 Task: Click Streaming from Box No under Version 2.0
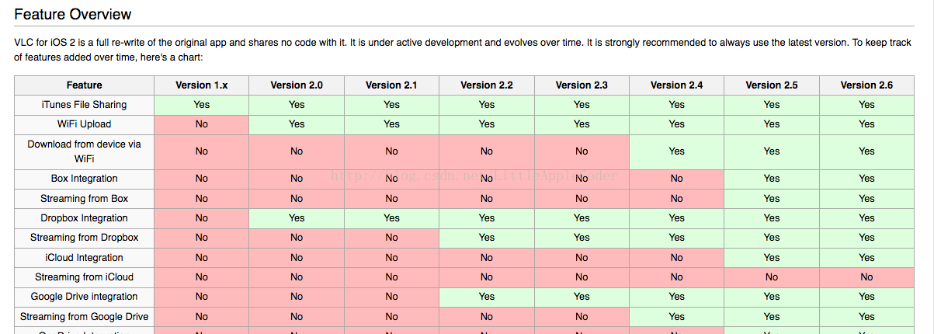(297, 198)
